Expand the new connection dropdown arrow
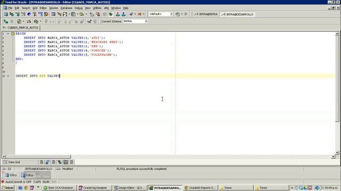Image resolution: width=341 pixels, height=191 pixels. 135,14
